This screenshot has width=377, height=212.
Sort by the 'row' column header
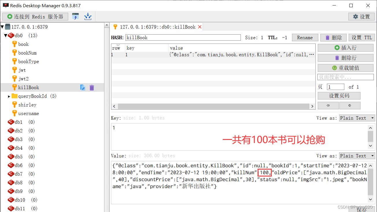118,48
